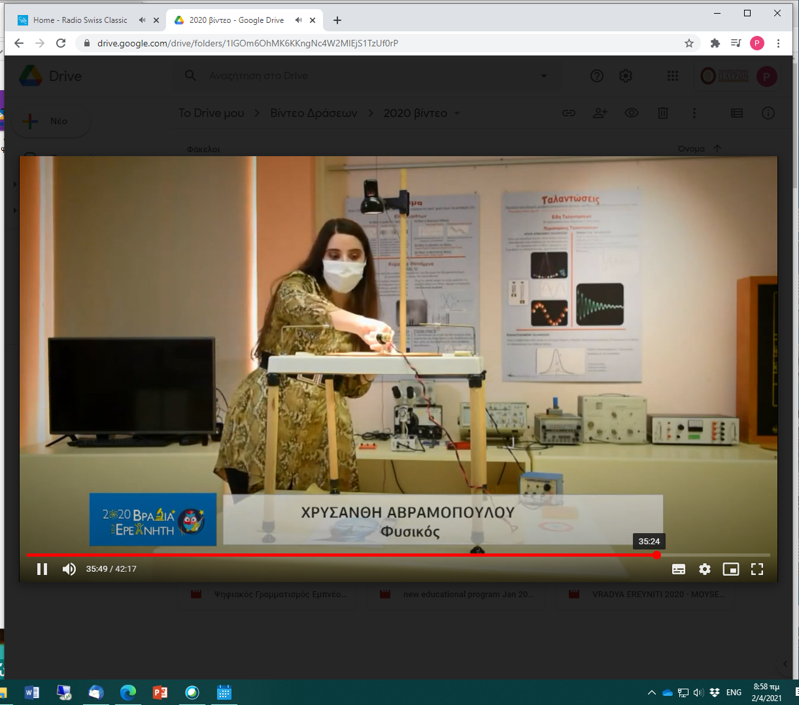Focus the drive.google.com address bar
The image size is (799, 705).
tap(388, 43)
